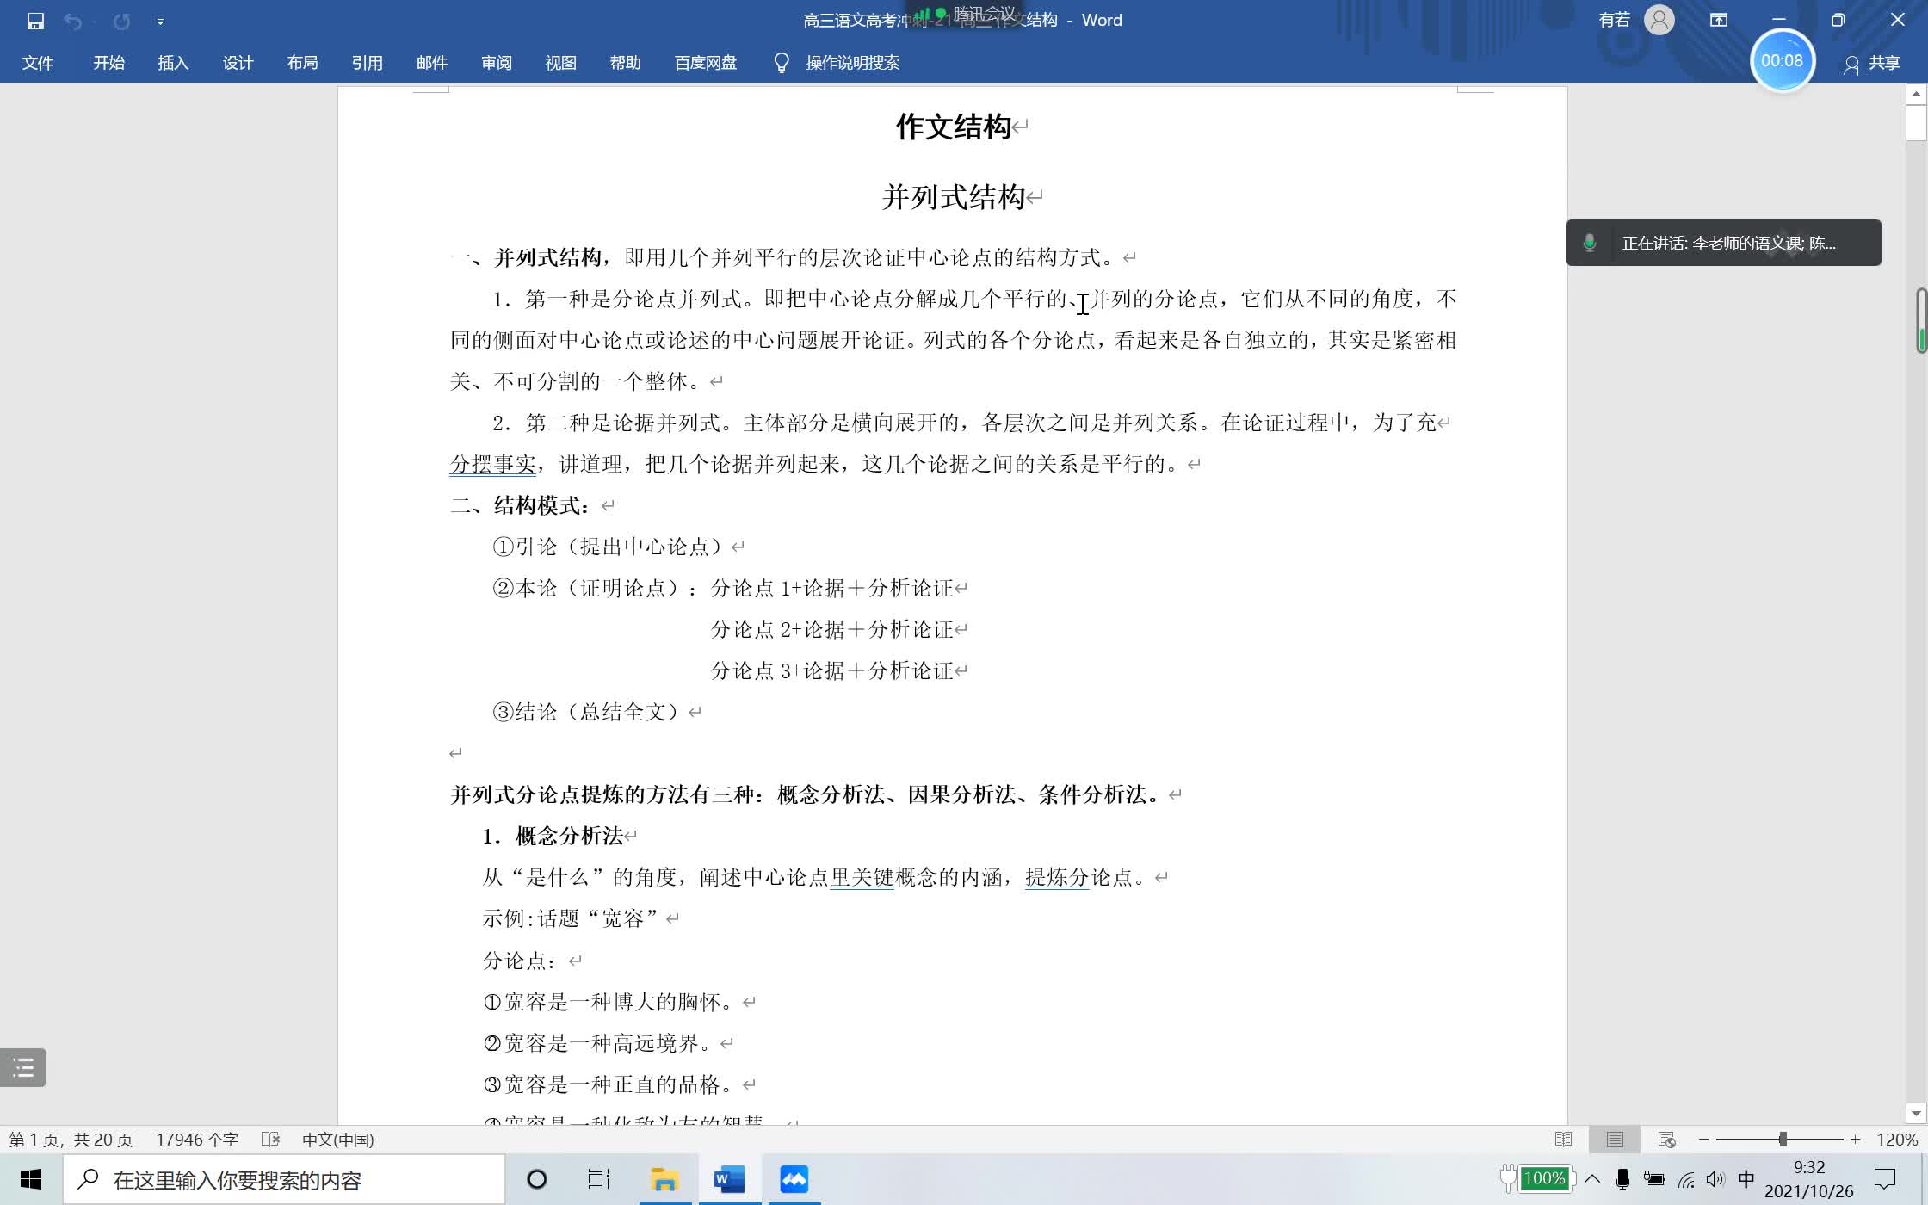1928x1205 pixels.
Task: Open the 引用 ribbon tab
Action: tap(368, 63)
